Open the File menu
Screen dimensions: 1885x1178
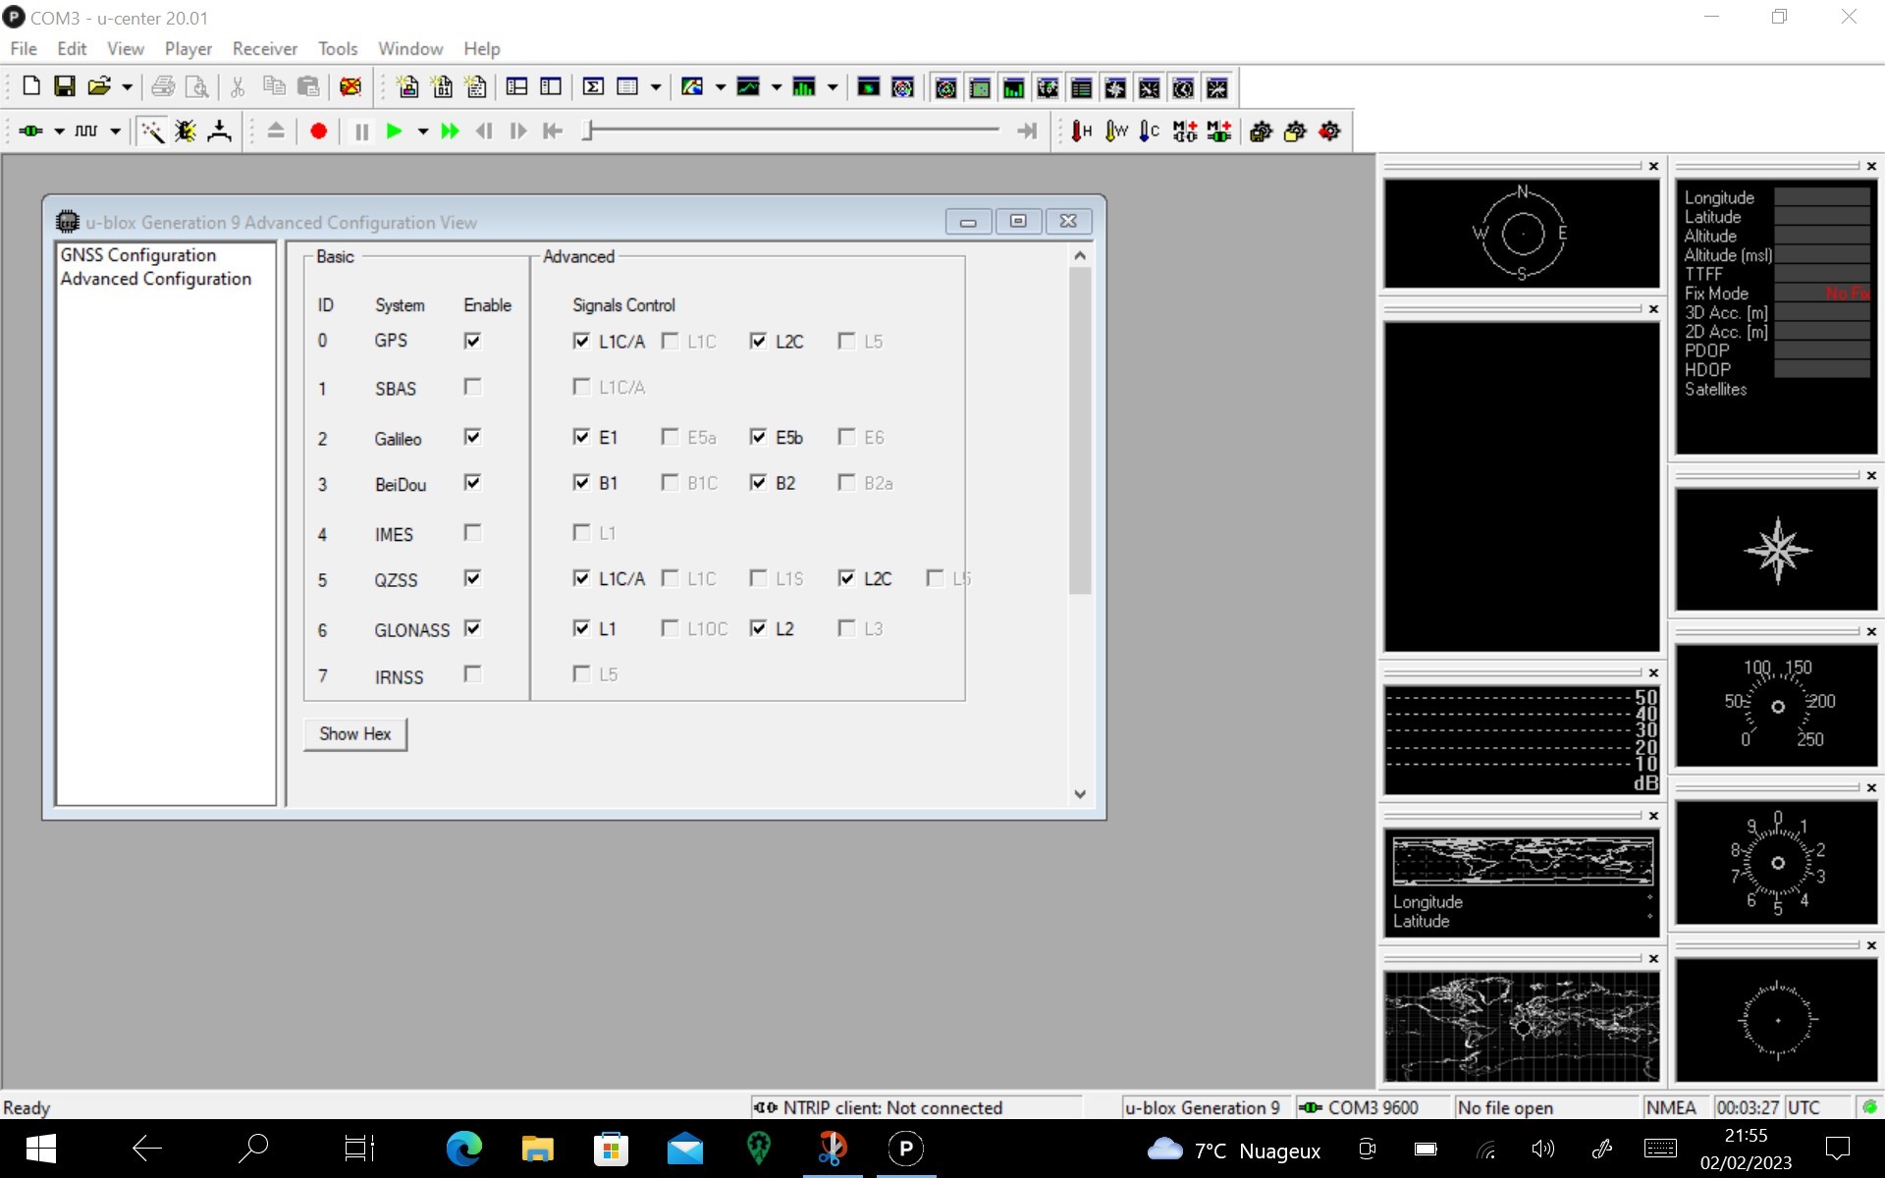[24, 48]
